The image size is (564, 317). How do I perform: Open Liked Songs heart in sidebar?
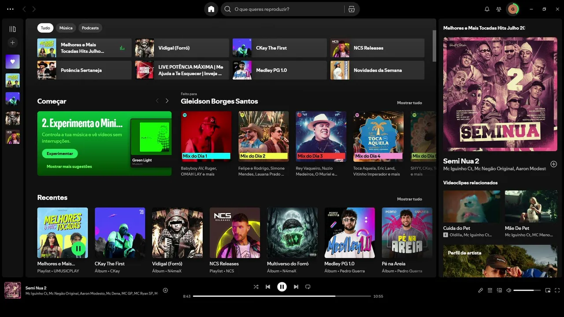point(12,62)
